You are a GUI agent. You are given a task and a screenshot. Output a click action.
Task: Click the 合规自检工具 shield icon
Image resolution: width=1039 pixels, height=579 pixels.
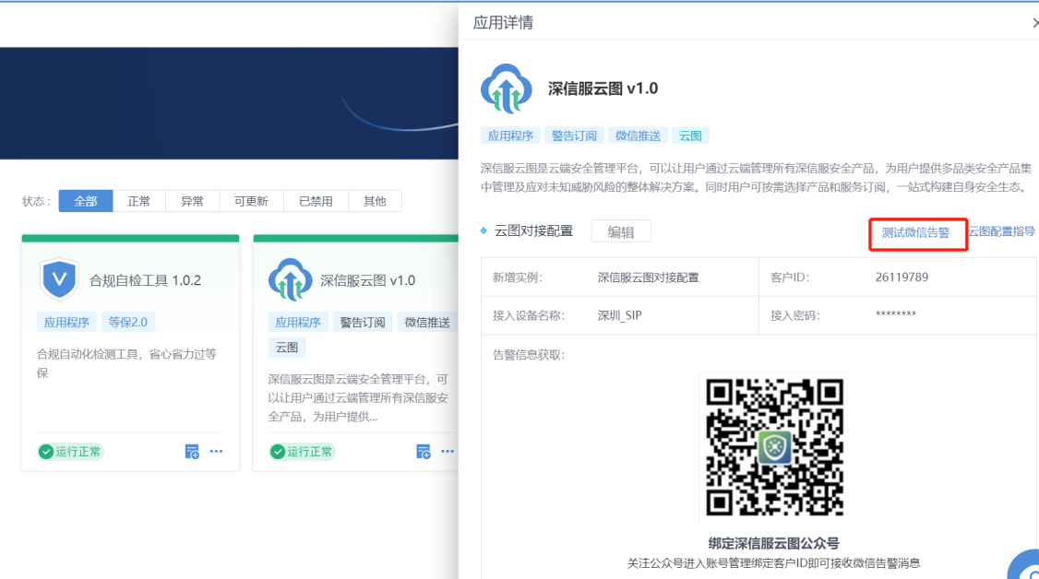[59, 279]
